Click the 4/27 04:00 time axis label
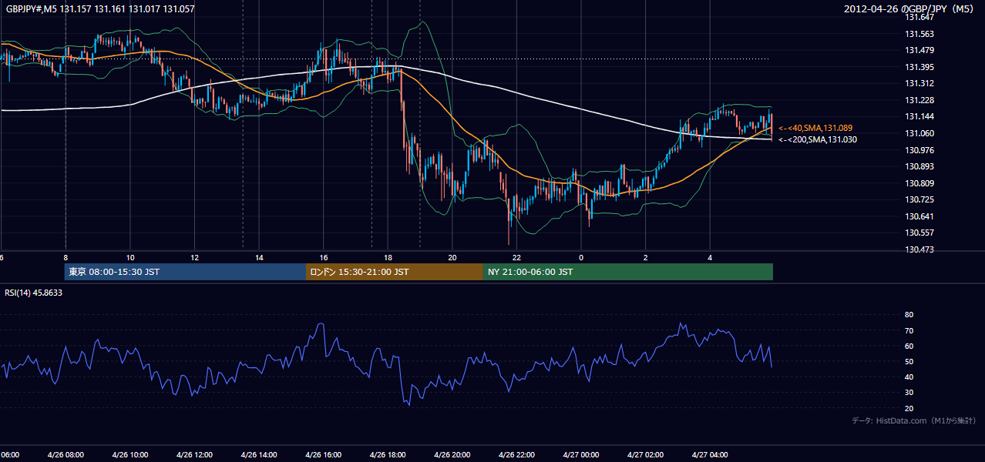 coord(710,454)
